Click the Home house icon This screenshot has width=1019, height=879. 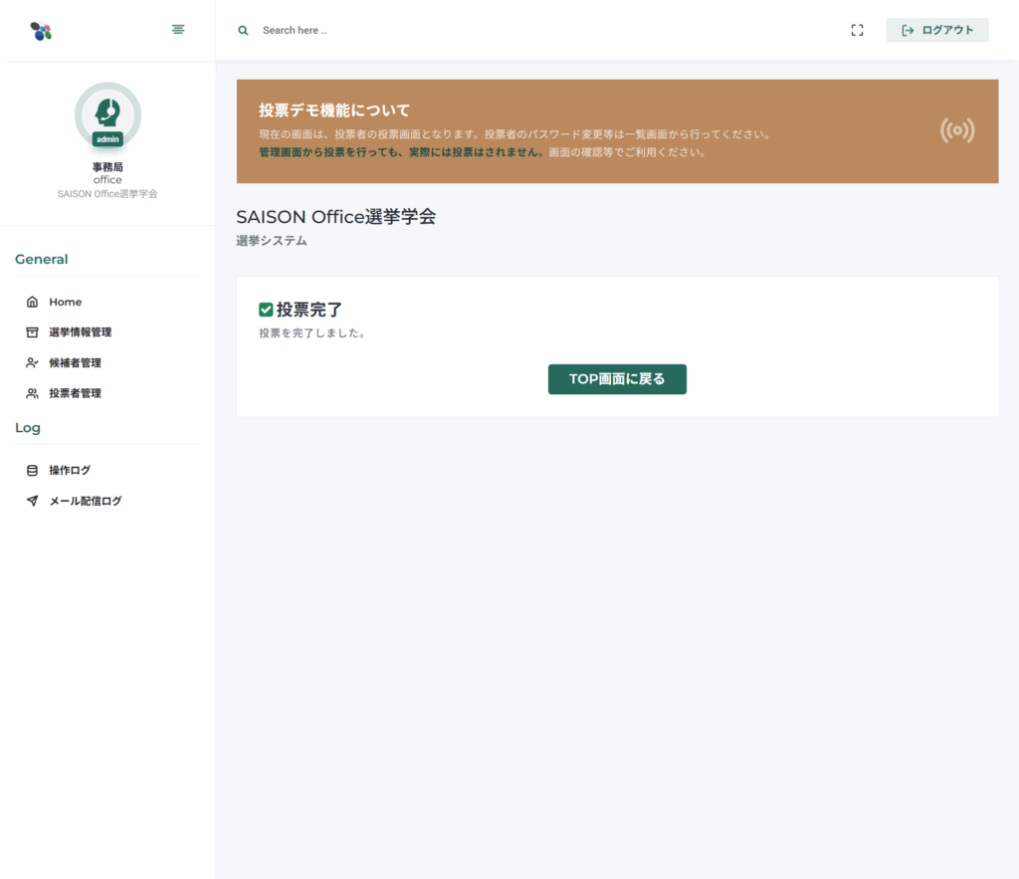click(32, 302)
